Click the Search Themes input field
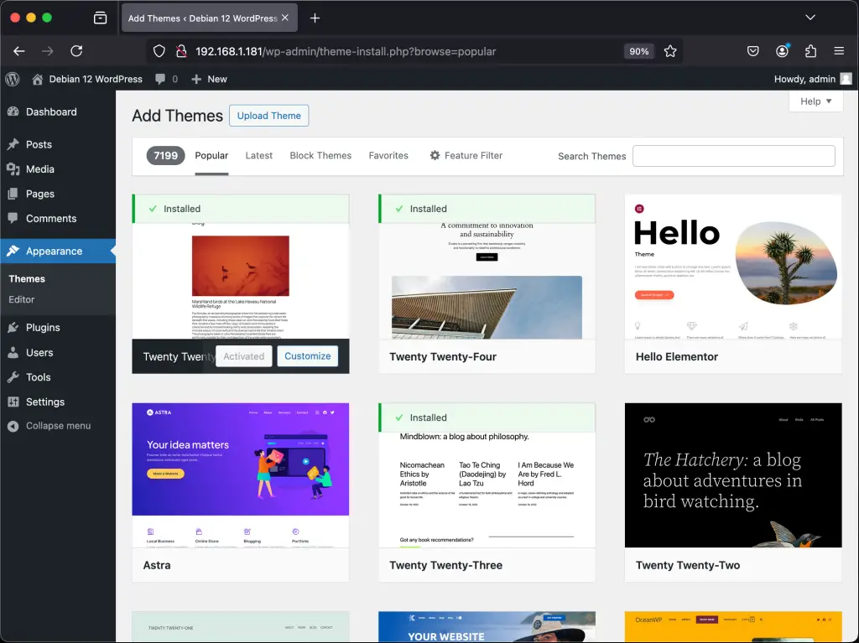859x643 pixels. (733, 156)
